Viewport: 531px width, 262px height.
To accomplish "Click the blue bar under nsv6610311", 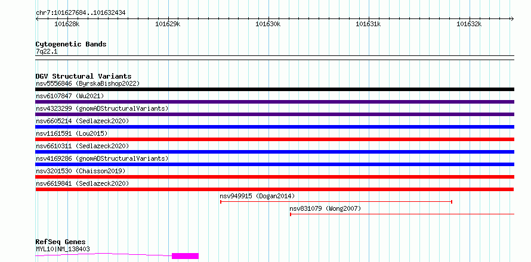I will point(274,152).
